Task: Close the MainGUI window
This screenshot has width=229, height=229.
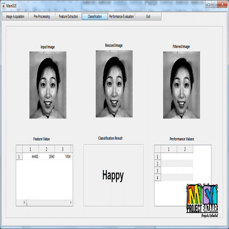Action: pyautogui.click(x=222, y=4)
